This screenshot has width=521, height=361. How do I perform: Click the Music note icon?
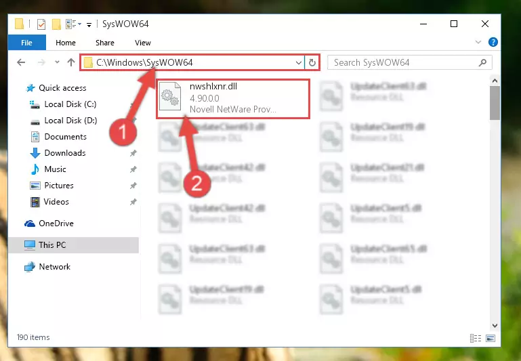(x=35, y=169)
